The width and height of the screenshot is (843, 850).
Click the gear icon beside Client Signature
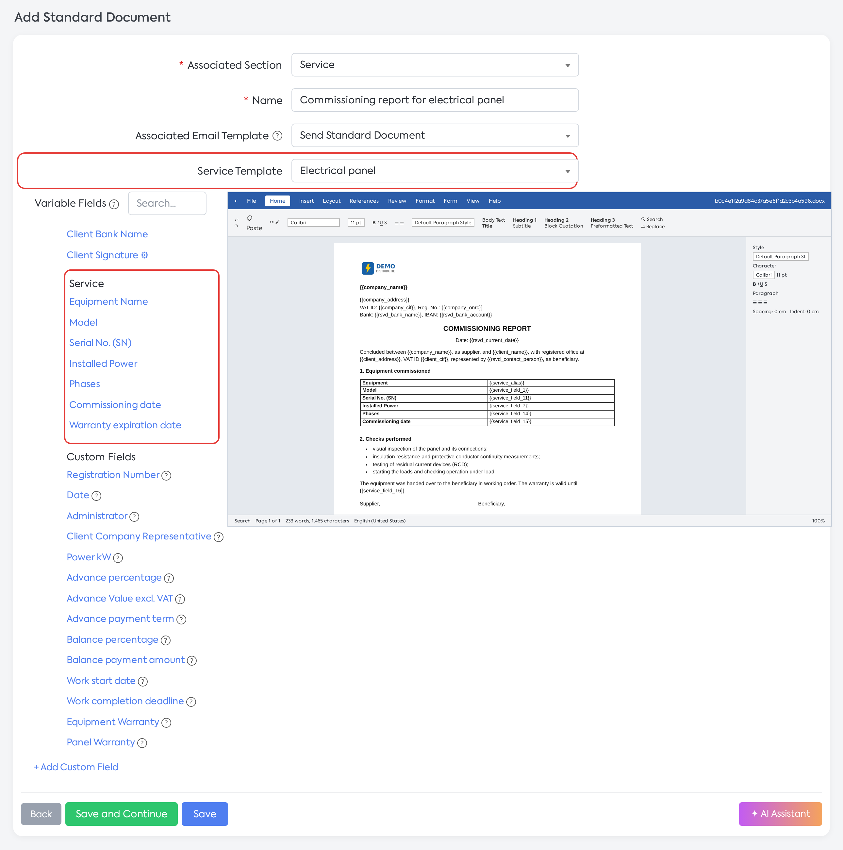click(x=144, y=255)
